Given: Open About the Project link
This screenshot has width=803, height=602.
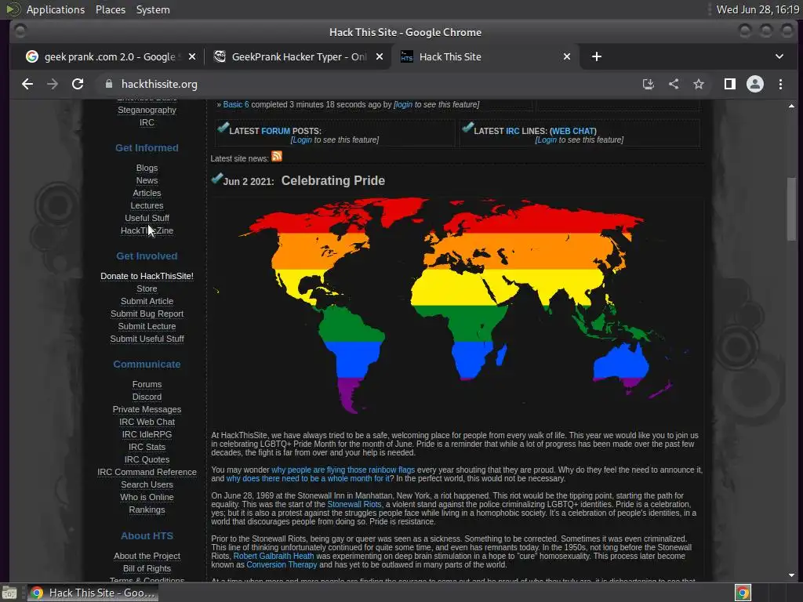Looking at the screenshot, I should coord(147,556).
